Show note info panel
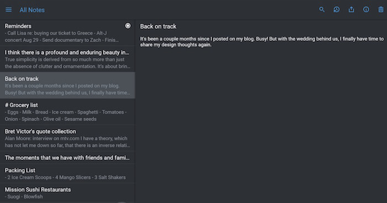The height and width of the screenshot is (203, 387). tap(366, 9)
